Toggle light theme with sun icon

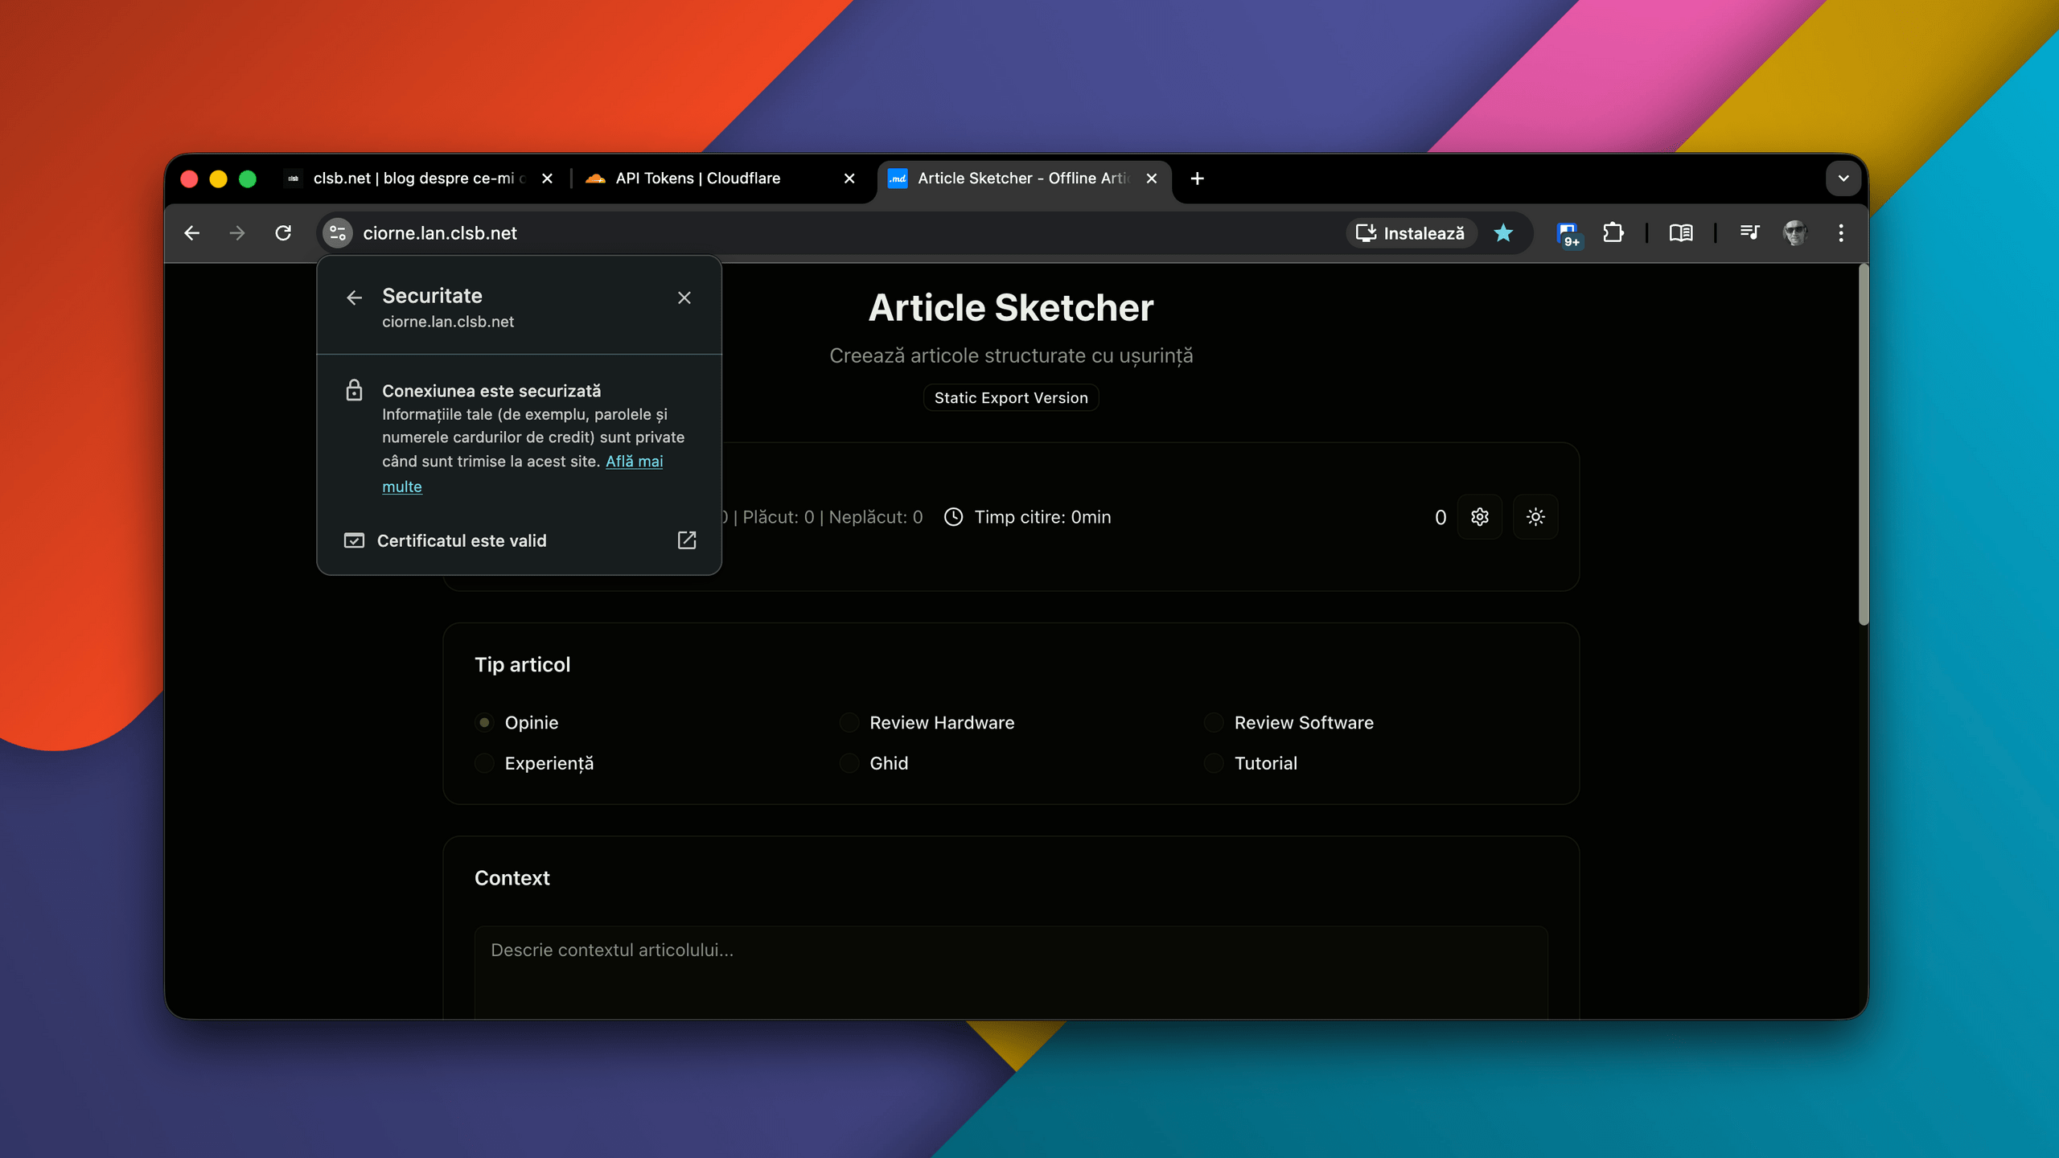point(1535,517)
